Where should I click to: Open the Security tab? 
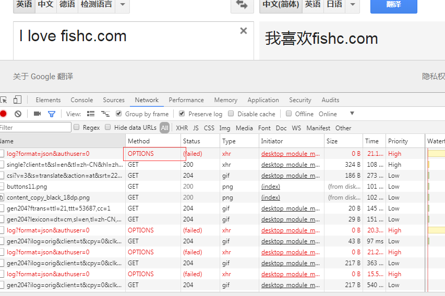click(300, 100)
